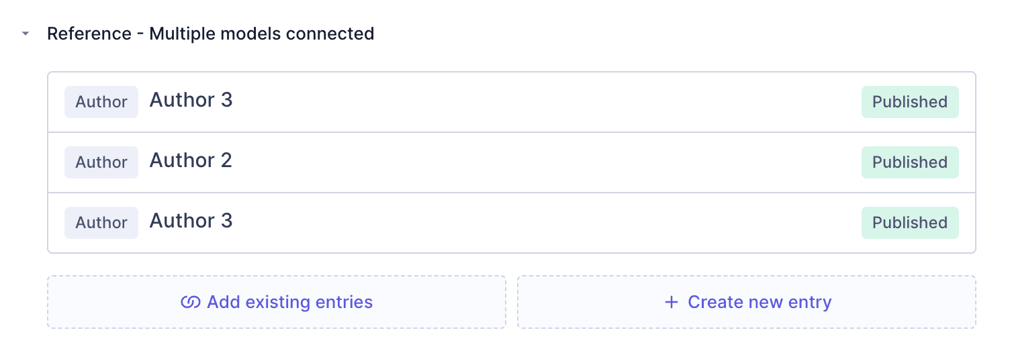Select the blank middle area of the top entry row
Viewport: 1010px width, 353px height.
point(537,102)
